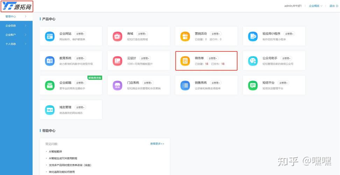
Task: Click the 查看更多 link in help center
Action: [157, 144]
